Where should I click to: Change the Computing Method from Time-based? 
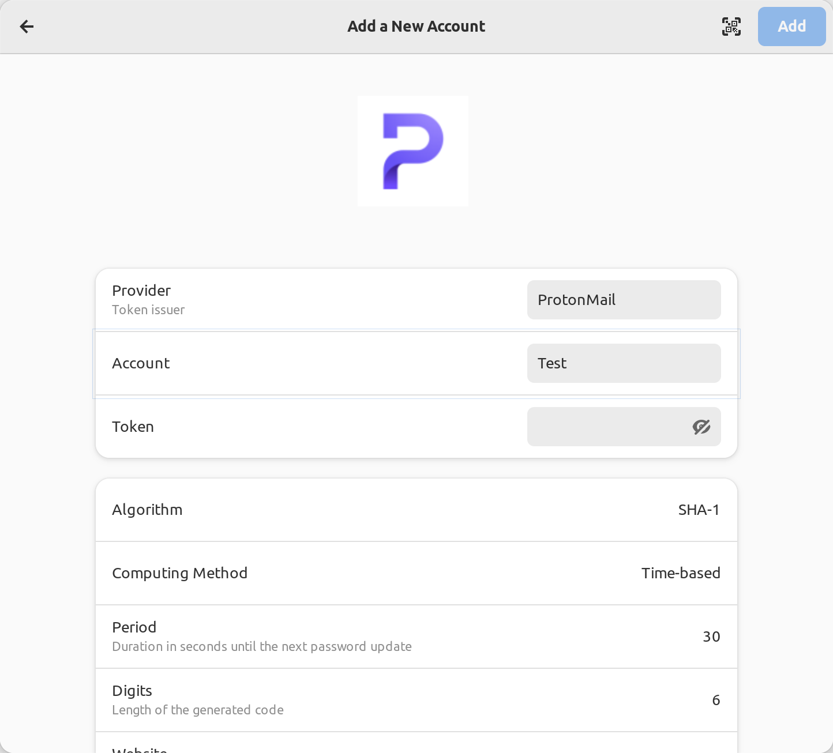[416, 573]
